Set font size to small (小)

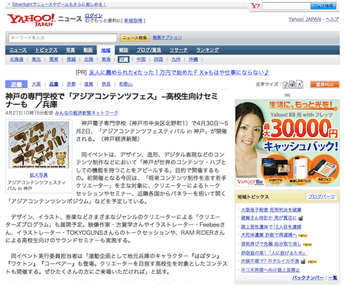(286, 85)
